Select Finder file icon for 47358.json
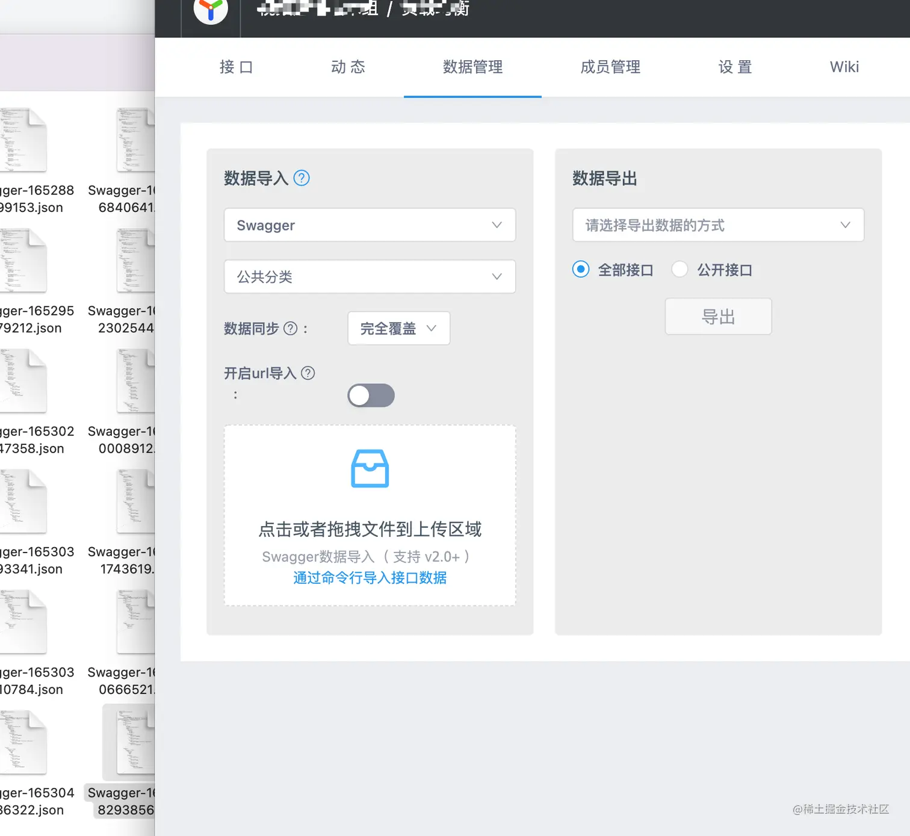Viewport: 910px width, 836px height. pyautogui.click(x=23, y=381)
